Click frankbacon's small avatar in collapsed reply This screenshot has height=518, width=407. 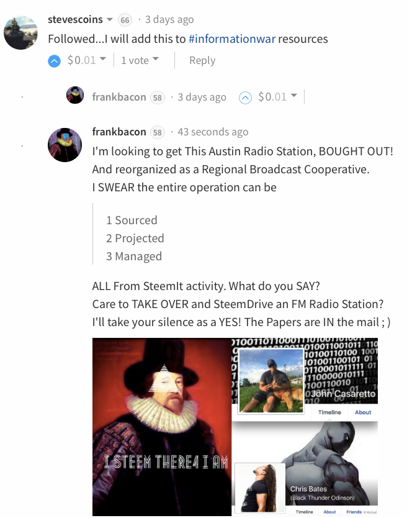(x=75, y=95)
